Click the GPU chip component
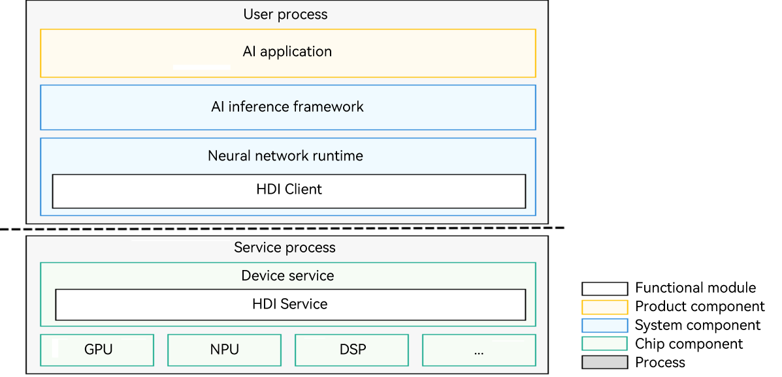The width and height of the screenshot is (782, 377). pyautogui.click(x=97, y=350)
